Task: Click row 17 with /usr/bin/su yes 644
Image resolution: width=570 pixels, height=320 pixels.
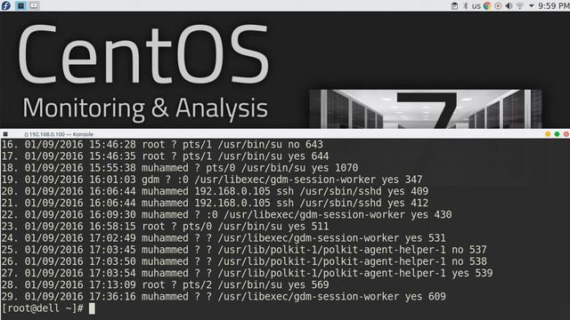Action: click(165, 156)
